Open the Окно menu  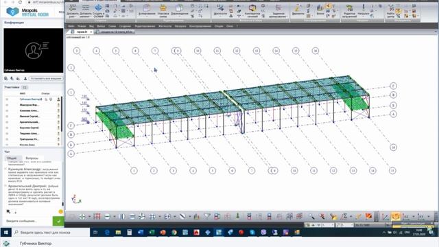pos(230,26)
